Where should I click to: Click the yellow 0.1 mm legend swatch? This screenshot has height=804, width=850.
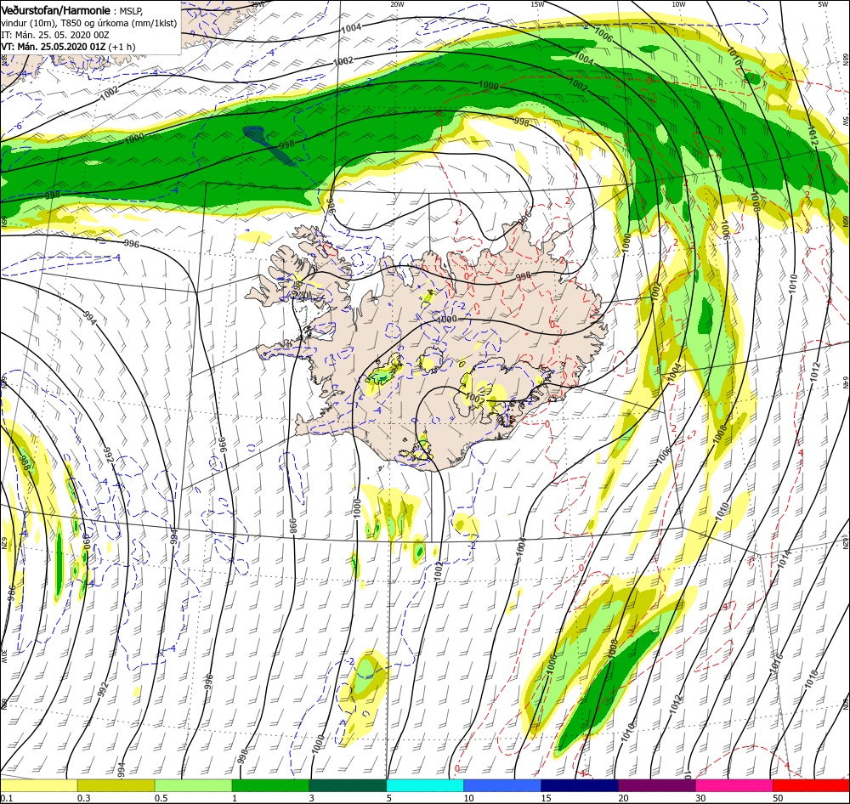(39, 785)
